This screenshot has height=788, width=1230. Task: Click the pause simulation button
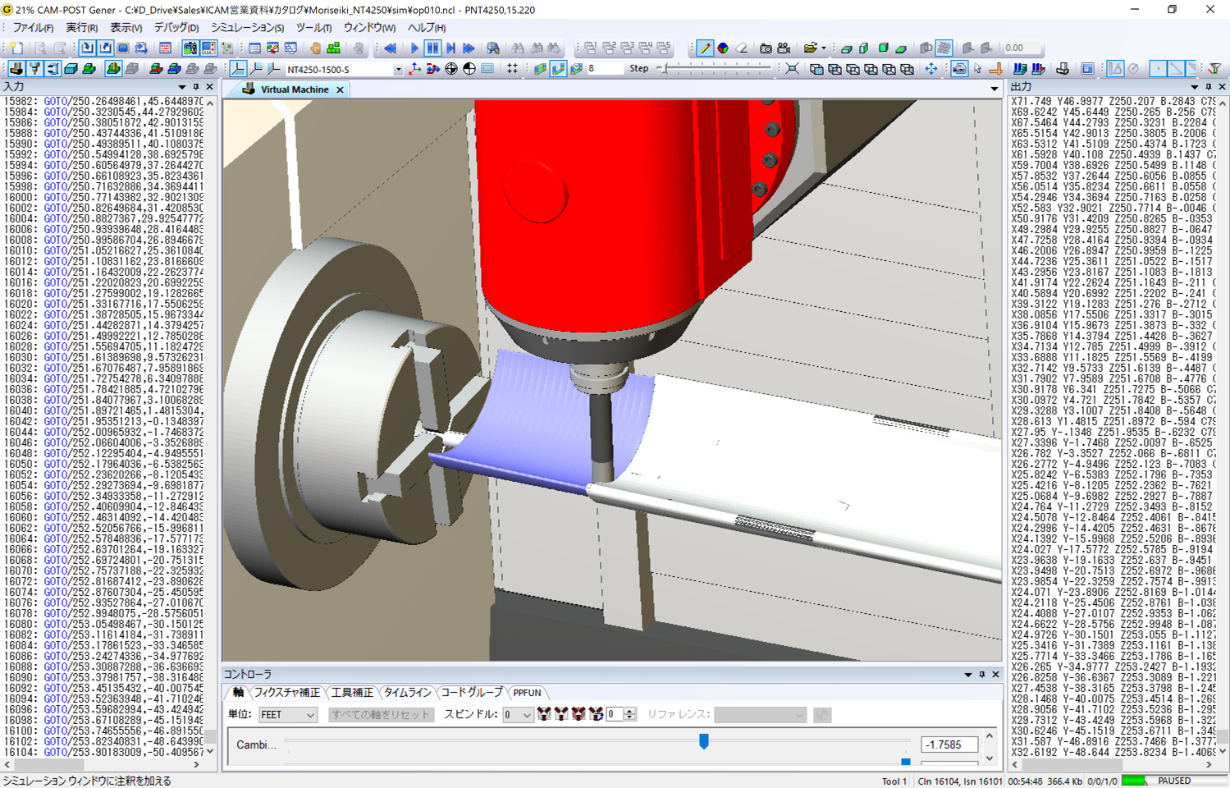pyautogui.click(x=432, y=48)
